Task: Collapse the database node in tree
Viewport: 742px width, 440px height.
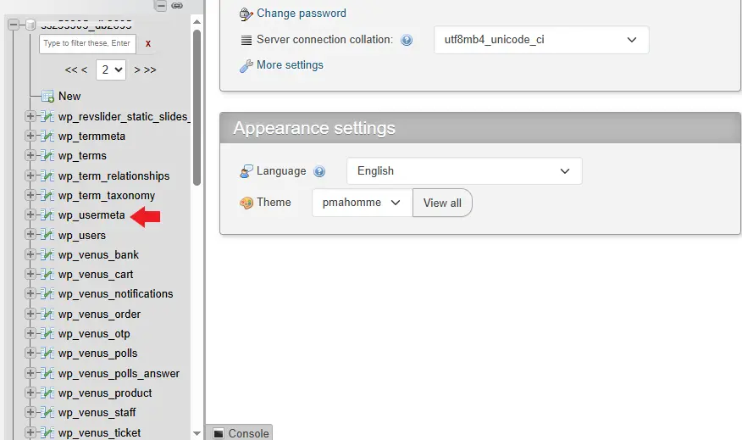Action: click(x=14, y=25)
